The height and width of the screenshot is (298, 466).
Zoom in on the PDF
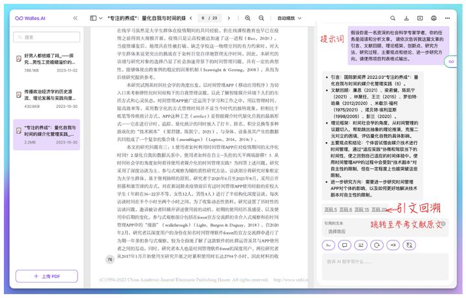pos(247,18)
